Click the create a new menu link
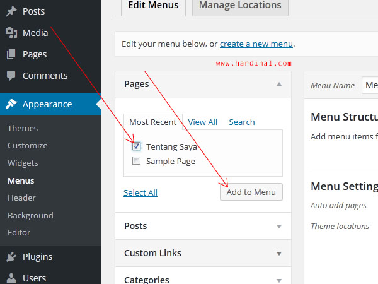 coord(256,44)
